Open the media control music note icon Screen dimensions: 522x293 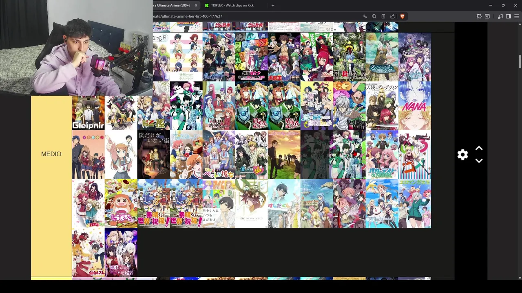[500, 16]
